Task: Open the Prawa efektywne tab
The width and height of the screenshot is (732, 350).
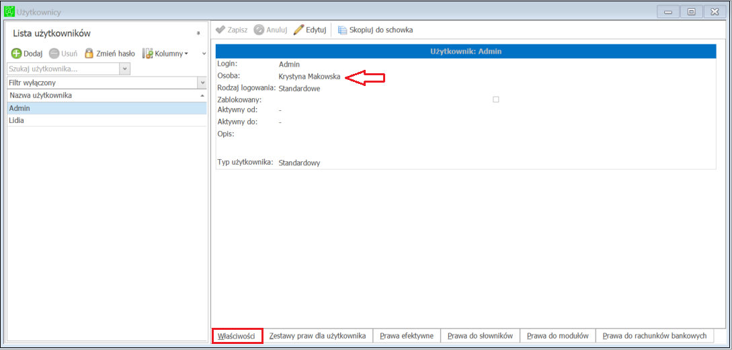Action: coord(407,335)
